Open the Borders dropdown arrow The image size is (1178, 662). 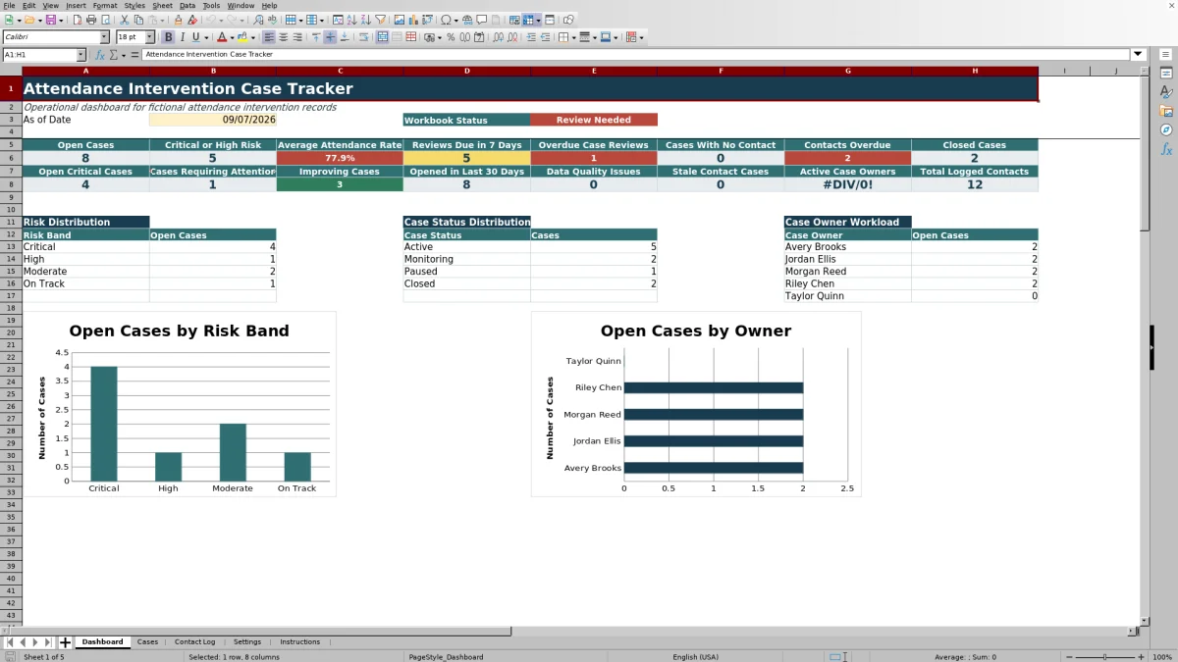[574, 37]
